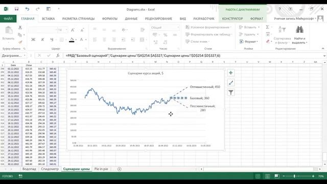Image resolution: width=327 pixels, height=184 pixels.
Task: Open ФОРМАТ chart tab
Action: pos(256,18)
